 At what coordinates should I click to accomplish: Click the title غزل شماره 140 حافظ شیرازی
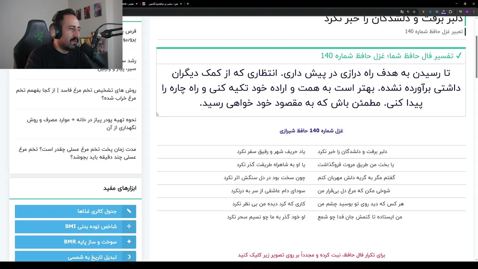pyautogui.click(x=311, y=131)
